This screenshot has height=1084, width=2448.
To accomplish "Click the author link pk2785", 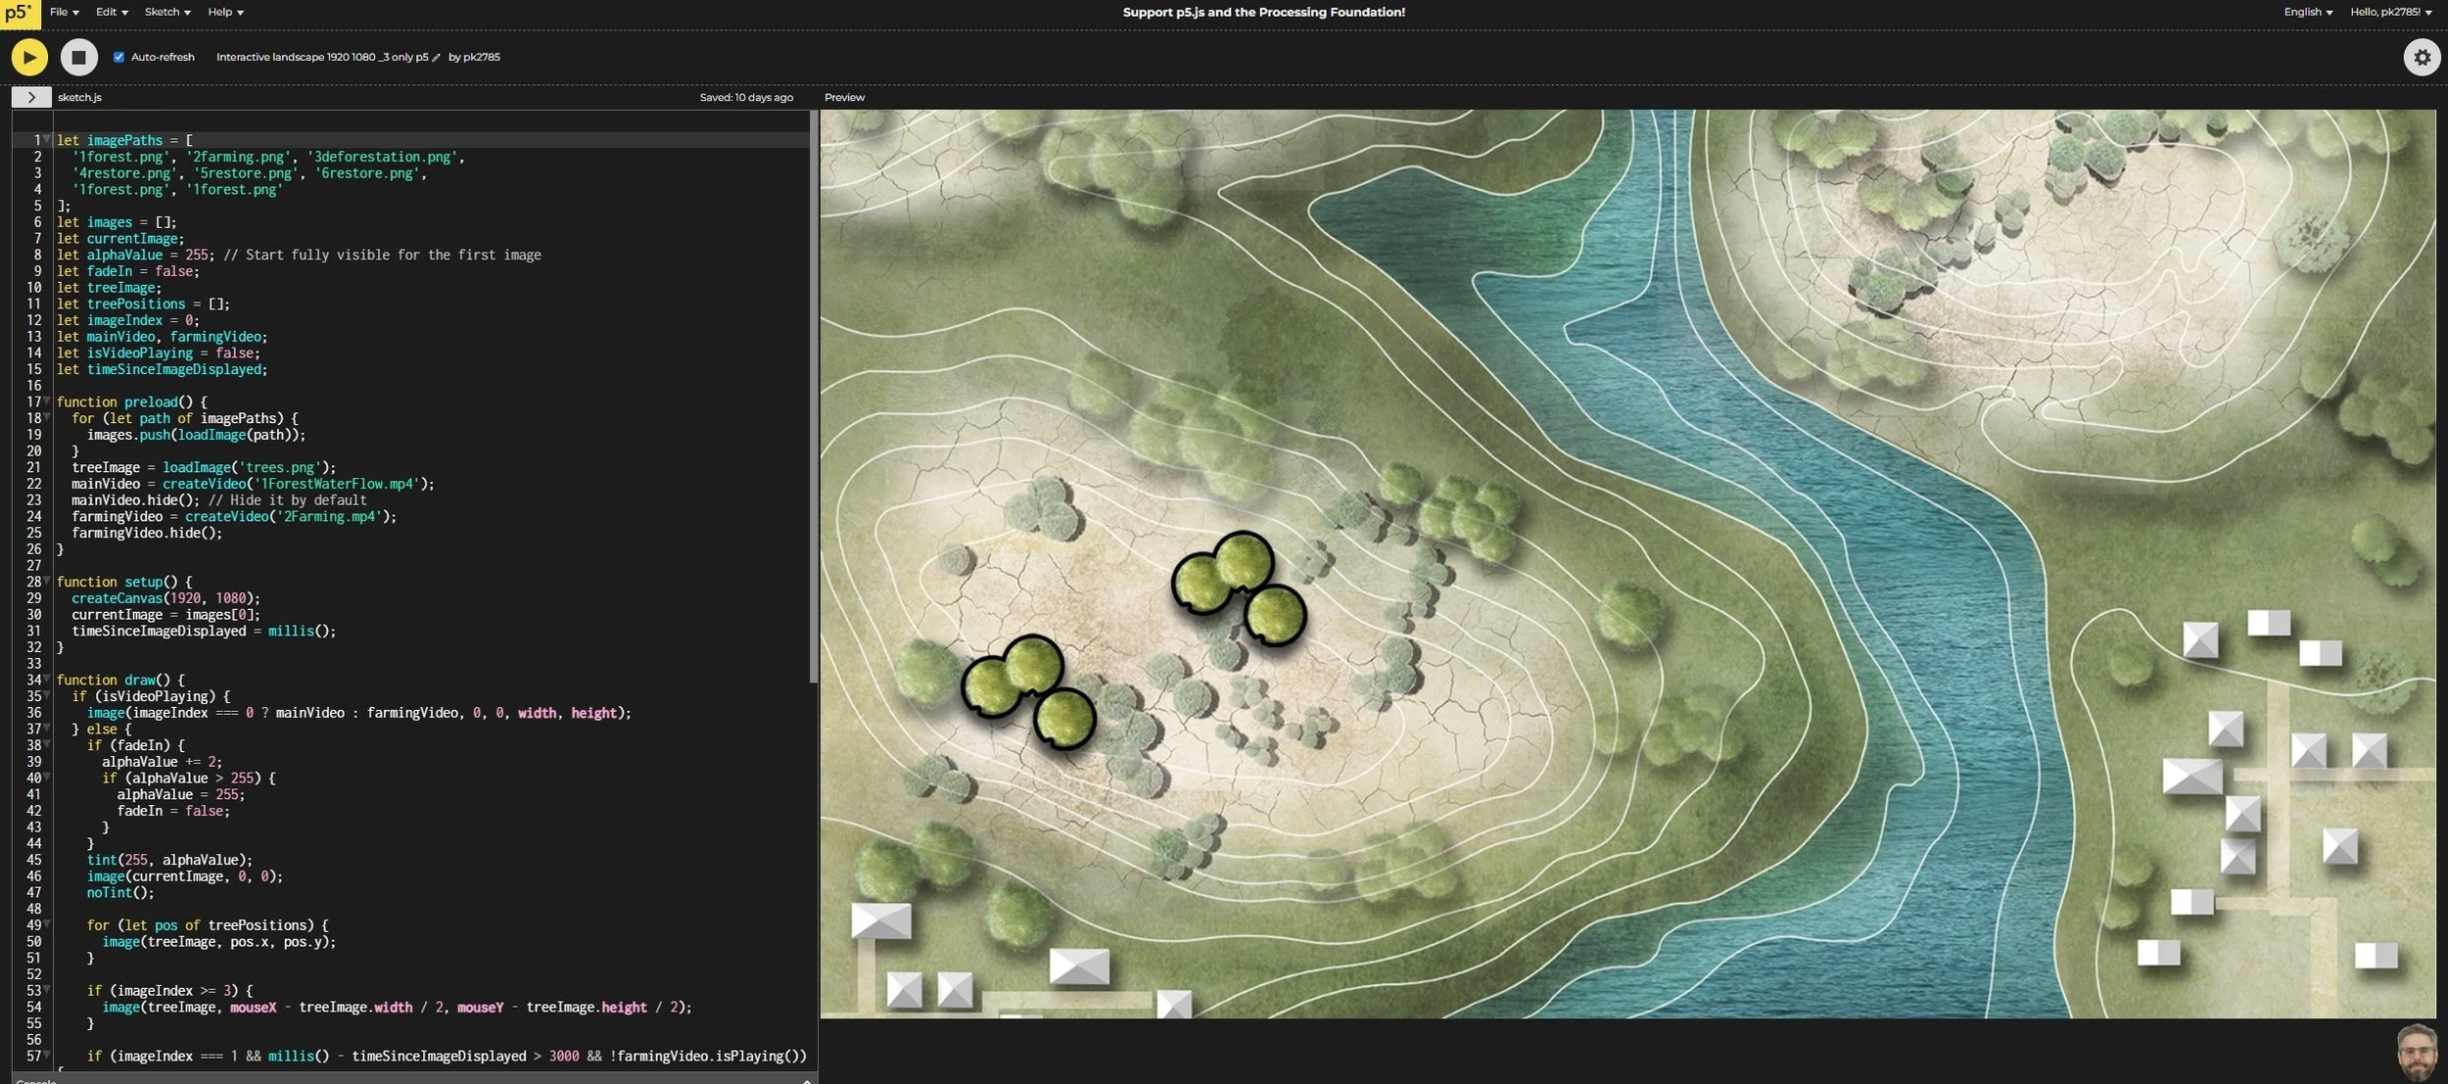I will [480, 57].
